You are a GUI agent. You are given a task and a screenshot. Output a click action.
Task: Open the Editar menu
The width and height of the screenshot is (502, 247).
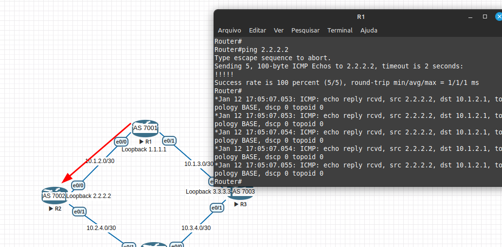(x=257, y=30)
